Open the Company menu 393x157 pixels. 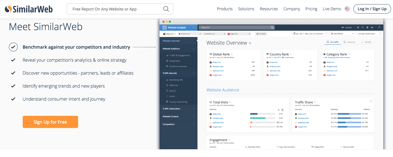[292, 9]
